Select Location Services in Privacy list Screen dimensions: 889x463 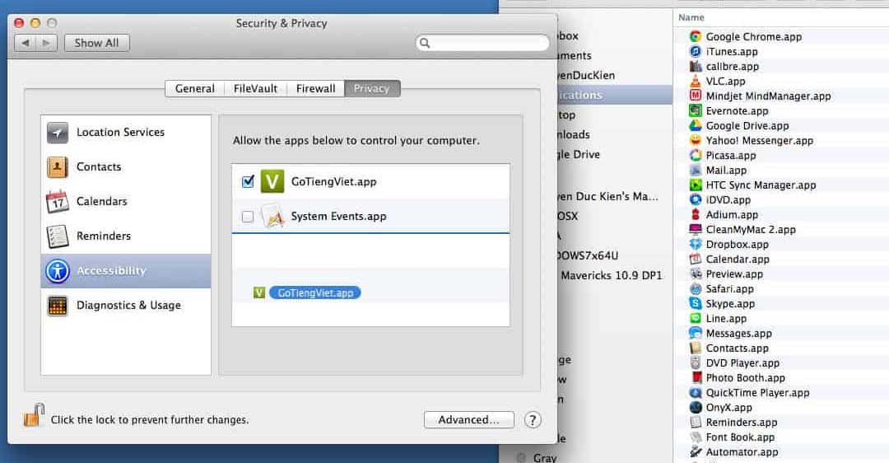tap(126, 133)
